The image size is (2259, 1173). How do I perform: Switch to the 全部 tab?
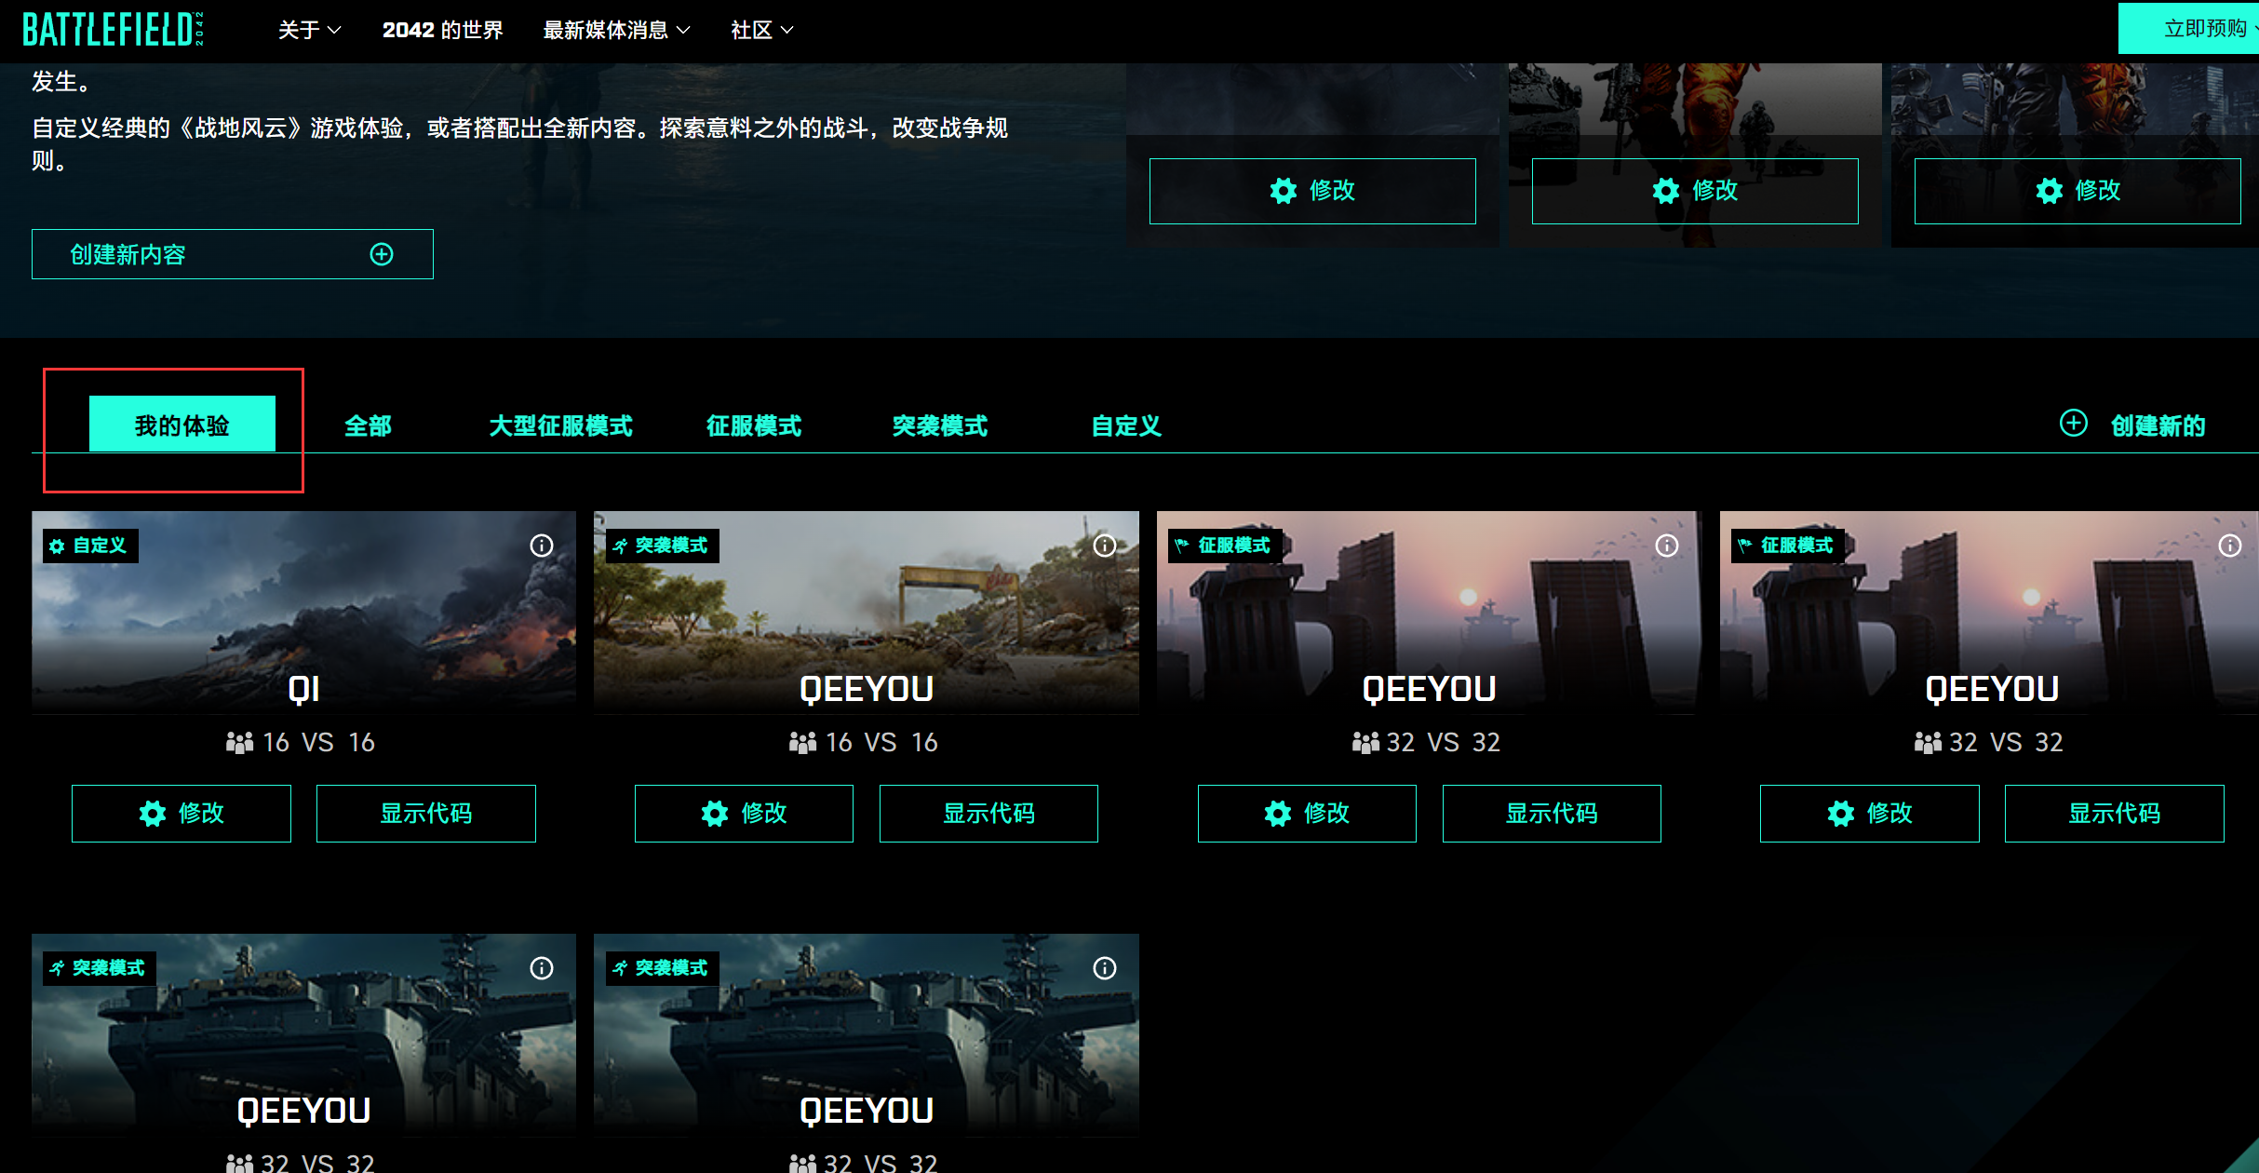[x=368, y=425]
